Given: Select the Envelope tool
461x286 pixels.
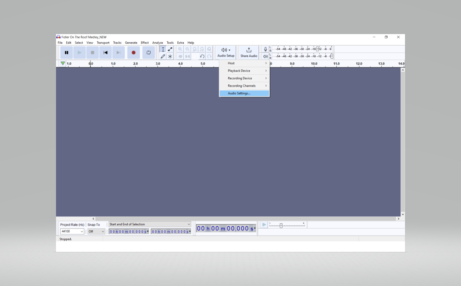Looking at the screenshot, I should point(170,49).
